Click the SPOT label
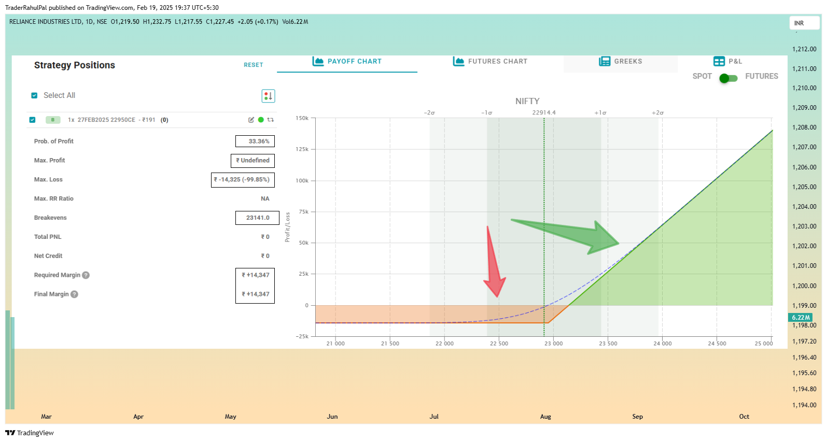Viewport: 827px width, 442px height. (702, 76)
